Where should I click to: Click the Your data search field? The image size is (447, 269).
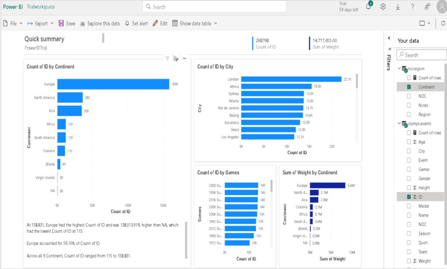point(423,55)
